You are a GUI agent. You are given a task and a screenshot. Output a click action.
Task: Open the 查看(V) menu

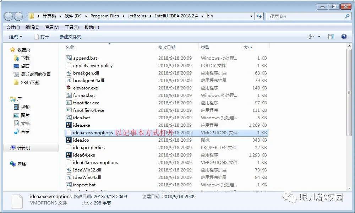(x=52, y=27)
